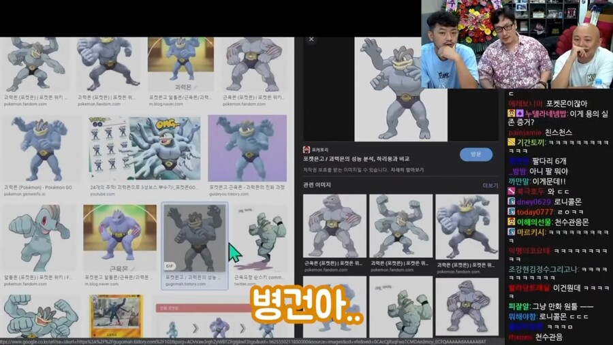Click caption 포켓몬고 근육몬 - 괴력몬의 진화 과정
The height and width of the screenshot is (345, 613).
(x=247, y=188)
